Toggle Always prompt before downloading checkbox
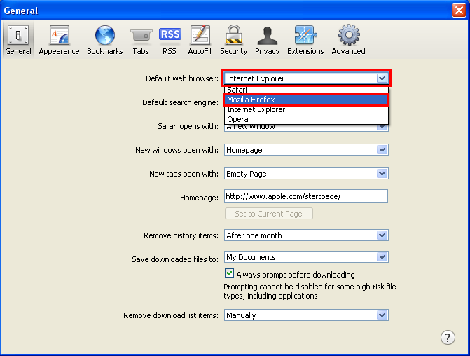470x356 pixels. pos(229,273)
